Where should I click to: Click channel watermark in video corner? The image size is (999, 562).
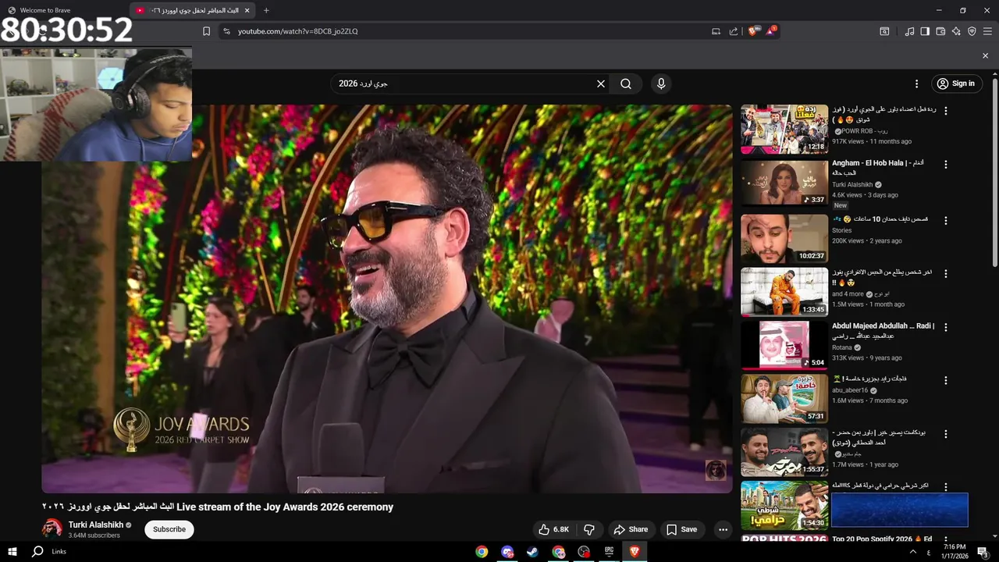(x=716, y=470)
